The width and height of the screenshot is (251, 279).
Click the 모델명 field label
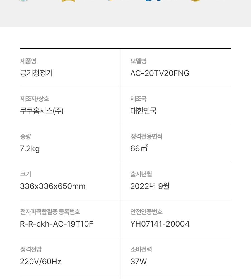pos(138,61)
